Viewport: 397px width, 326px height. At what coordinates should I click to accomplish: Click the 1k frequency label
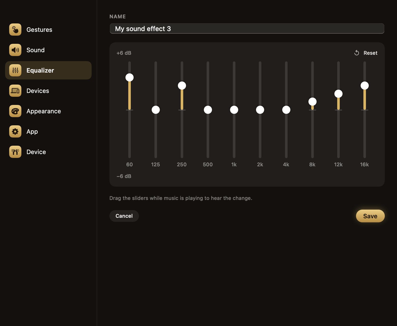click(234, 165)
